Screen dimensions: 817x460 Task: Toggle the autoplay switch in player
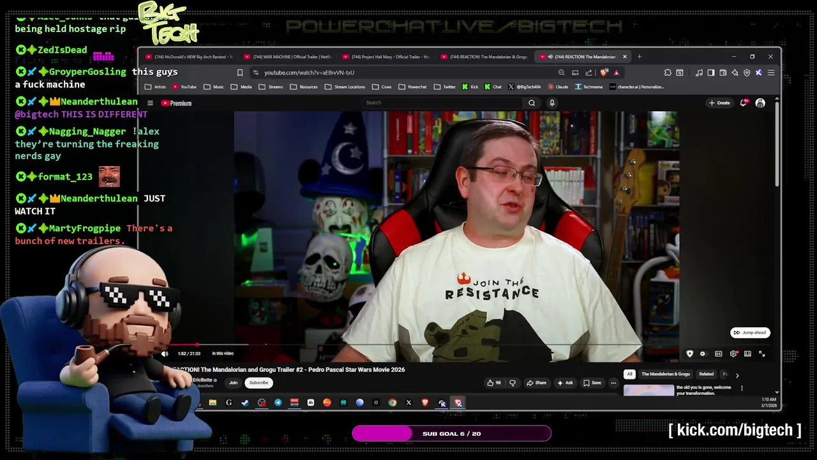click(703, 353)
